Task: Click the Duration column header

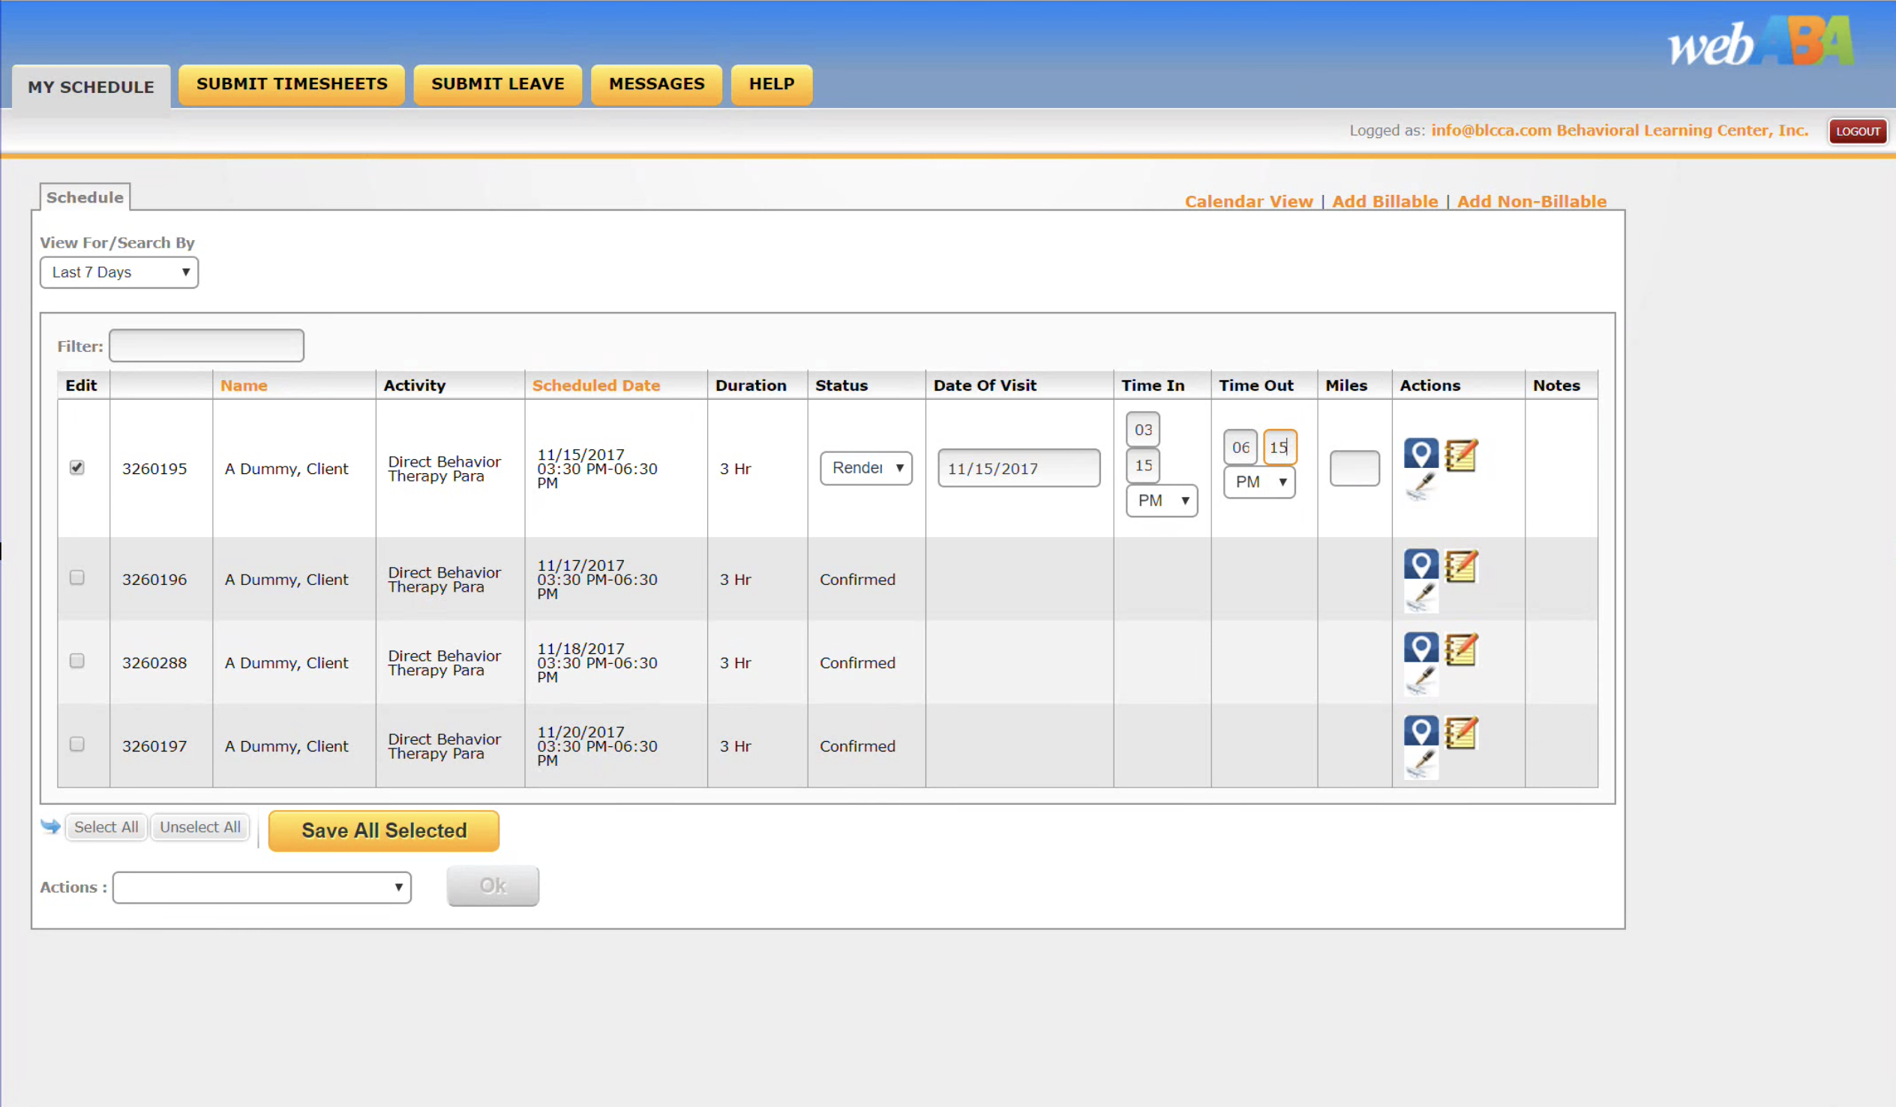Action: point(751,385)
